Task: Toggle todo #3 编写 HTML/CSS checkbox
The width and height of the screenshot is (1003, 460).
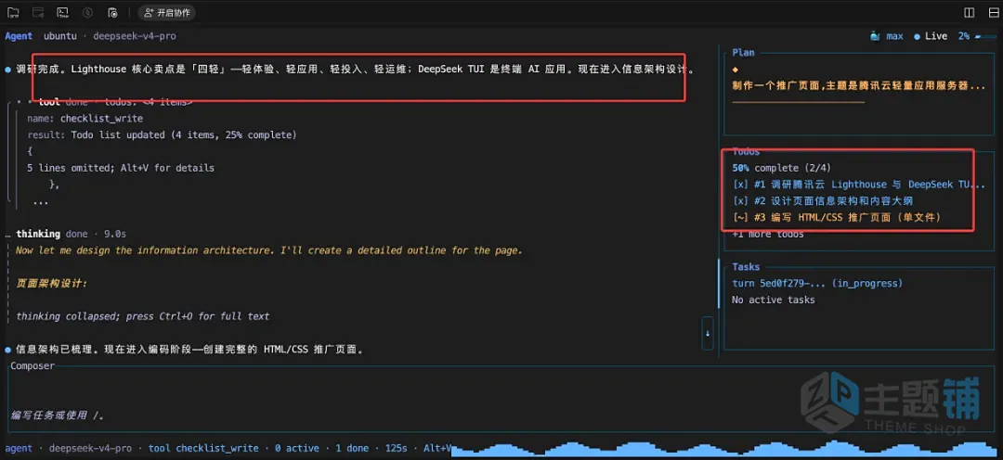Action: (739, 218)
